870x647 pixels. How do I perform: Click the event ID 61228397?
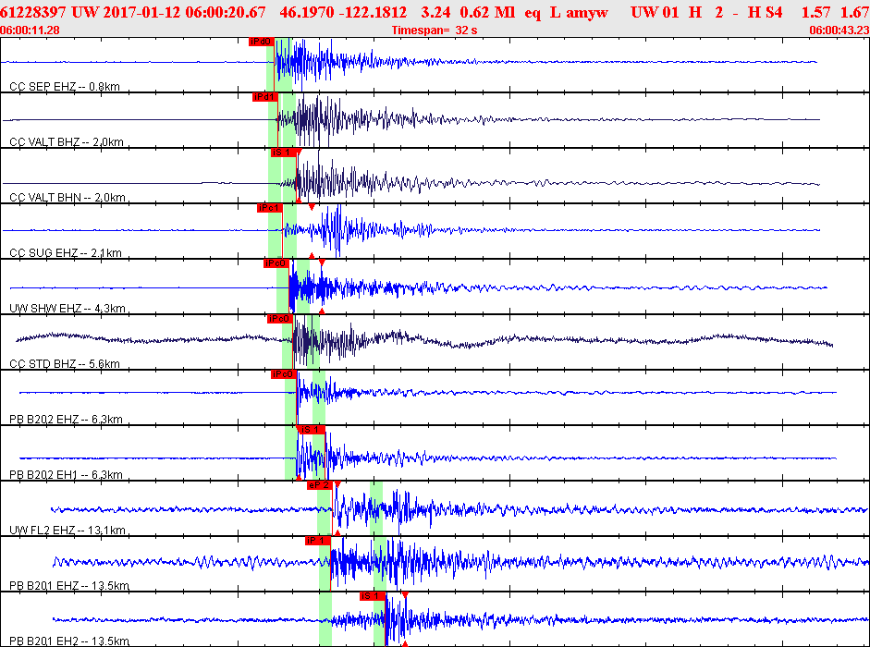point(33,12)
